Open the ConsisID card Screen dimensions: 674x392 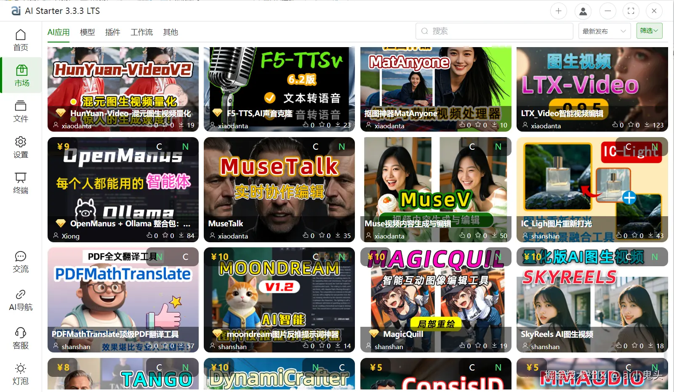tap(436, 374)
